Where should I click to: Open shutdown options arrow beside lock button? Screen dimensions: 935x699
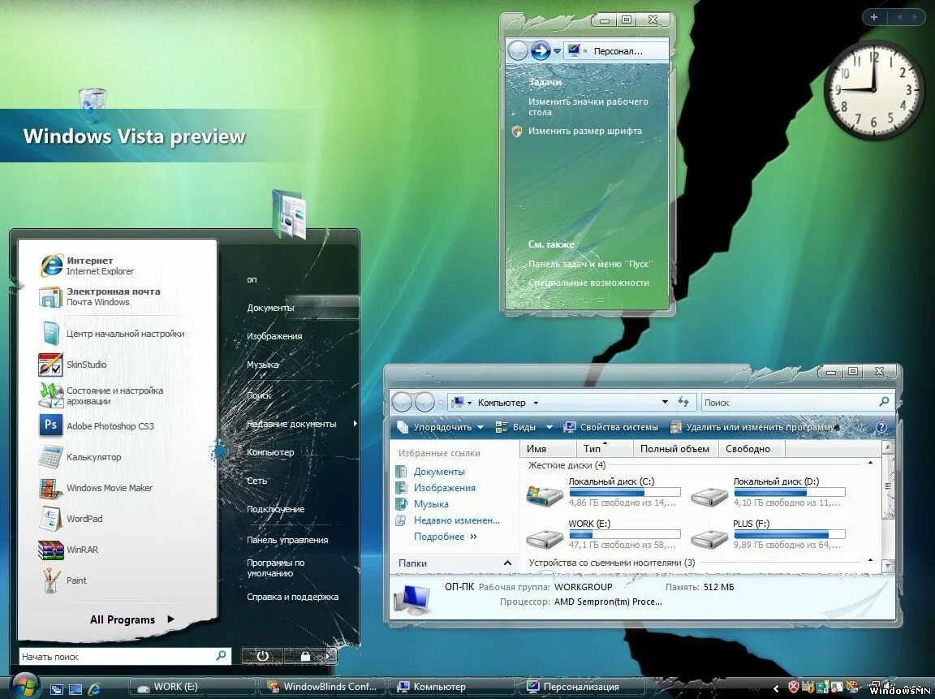coord(329,656)
